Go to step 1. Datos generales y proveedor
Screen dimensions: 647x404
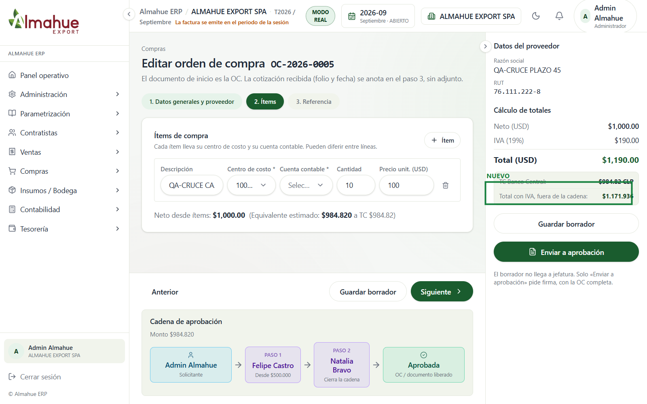pyautogui.click(x=192, y=101)
